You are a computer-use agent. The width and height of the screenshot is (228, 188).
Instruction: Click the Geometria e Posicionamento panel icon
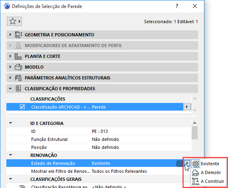(x=18, y=35)
